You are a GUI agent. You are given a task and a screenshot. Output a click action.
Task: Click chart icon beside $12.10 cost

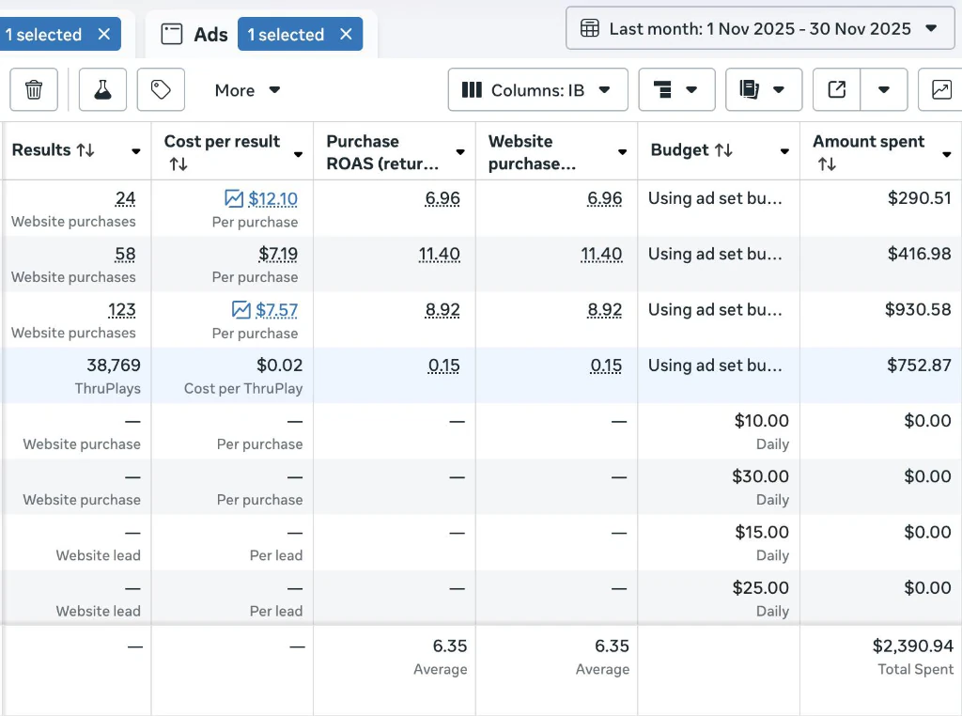234,198
